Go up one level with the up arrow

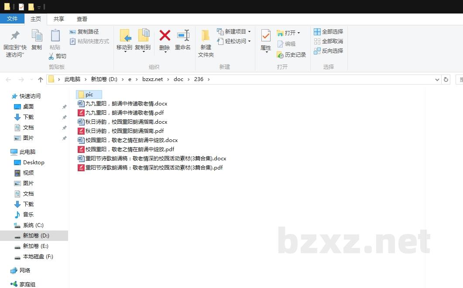pyautogui.click(x=40, y=79)
